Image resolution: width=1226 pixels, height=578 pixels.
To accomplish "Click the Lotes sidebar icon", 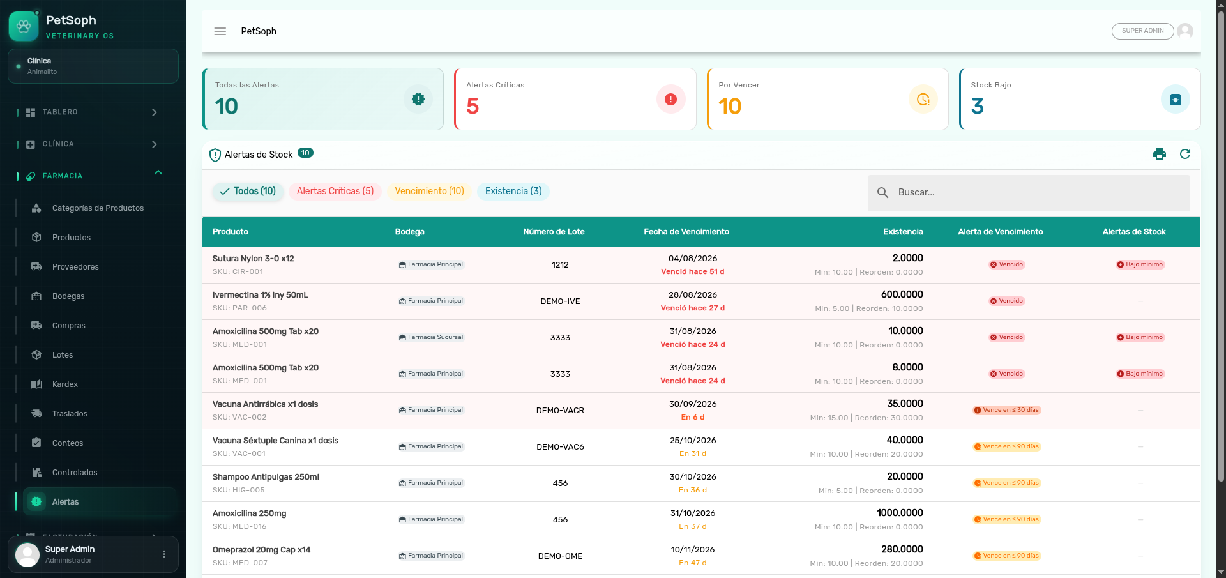I will pyautogui.click(x=36, y=355).
